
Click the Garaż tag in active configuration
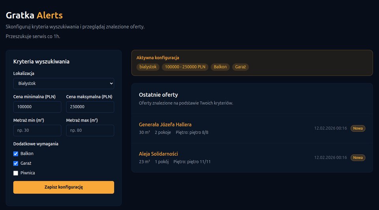click(x=240, y=67)
